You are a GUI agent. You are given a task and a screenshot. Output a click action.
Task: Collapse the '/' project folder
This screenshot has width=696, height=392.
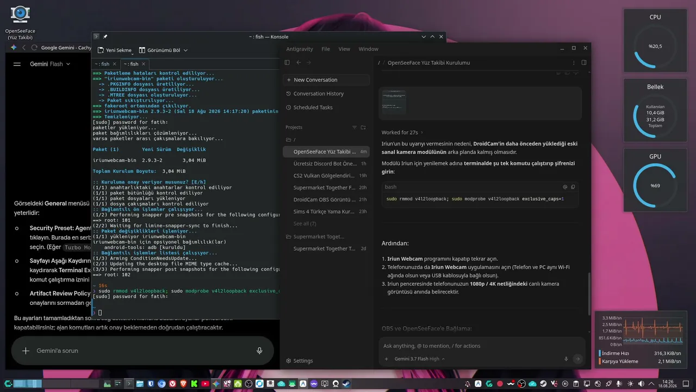point(326,140)
